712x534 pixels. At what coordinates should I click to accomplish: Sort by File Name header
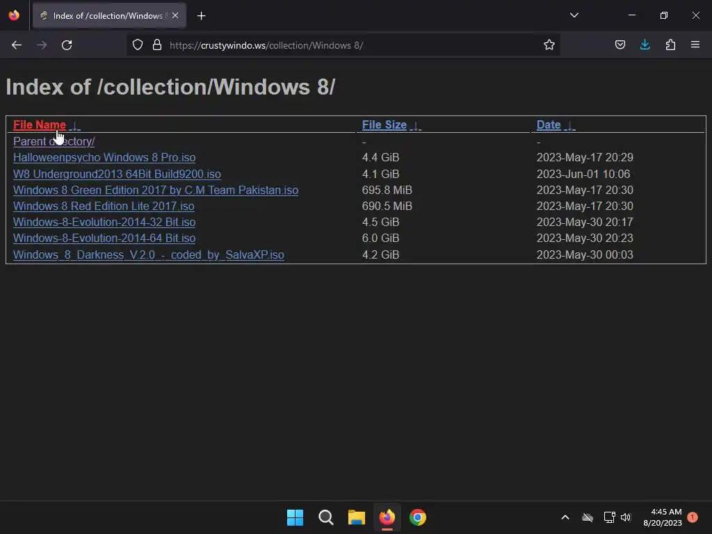pyautogui.click(x=40, y=124)
